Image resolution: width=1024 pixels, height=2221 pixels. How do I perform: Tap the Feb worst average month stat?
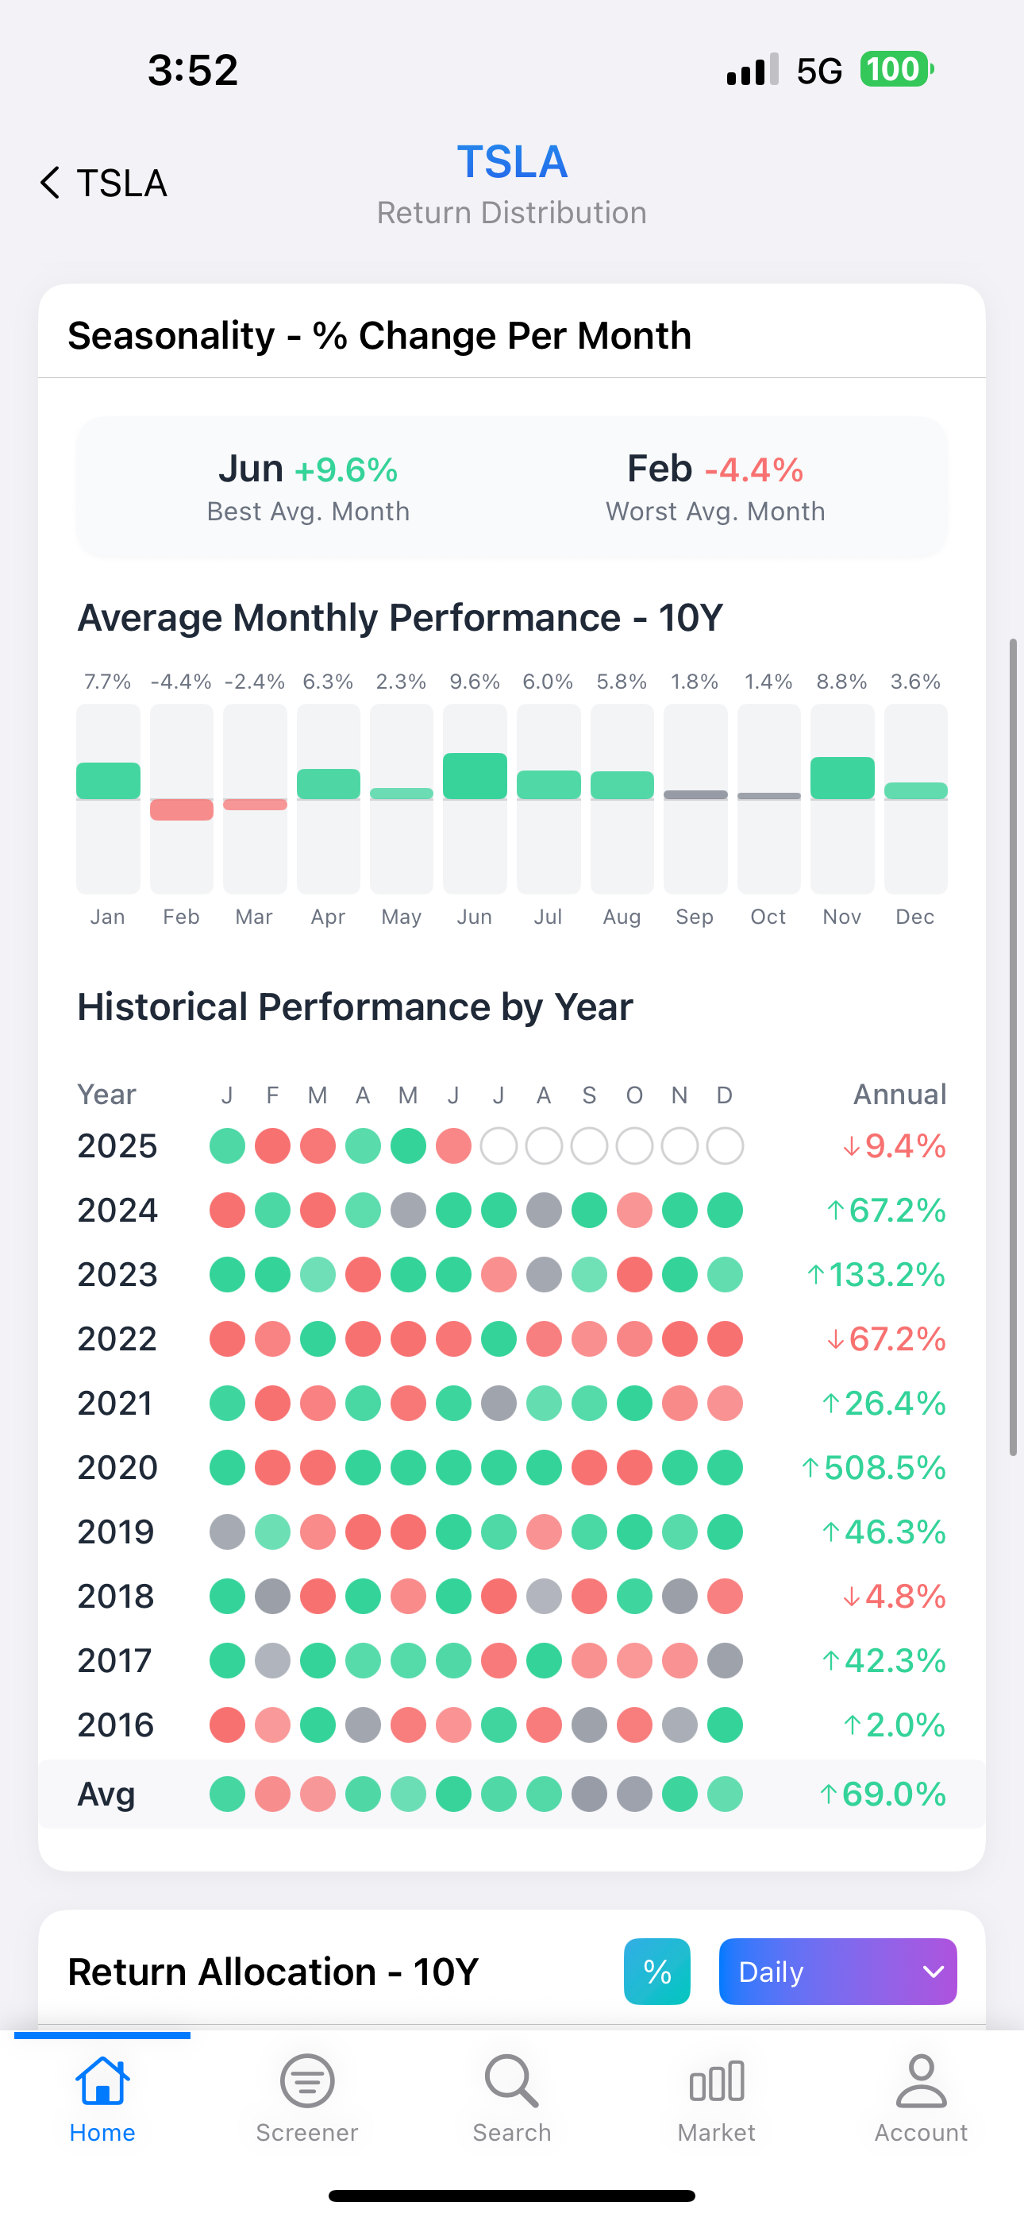pos(715,487)
